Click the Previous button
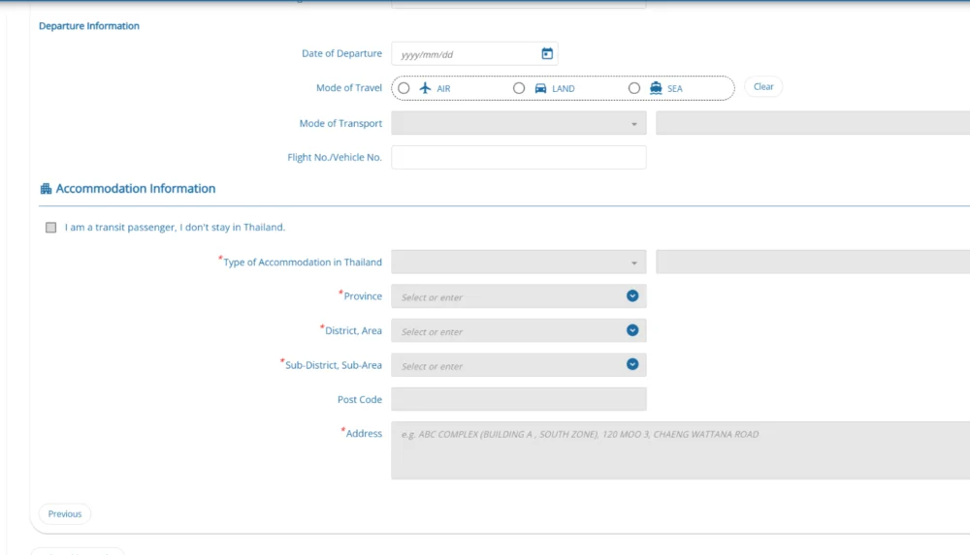The image size is (970, 555). pos(65,513)
